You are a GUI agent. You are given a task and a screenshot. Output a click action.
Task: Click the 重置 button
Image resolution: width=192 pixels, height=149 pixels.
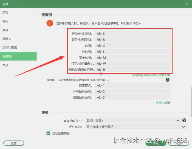coord(14,143)
